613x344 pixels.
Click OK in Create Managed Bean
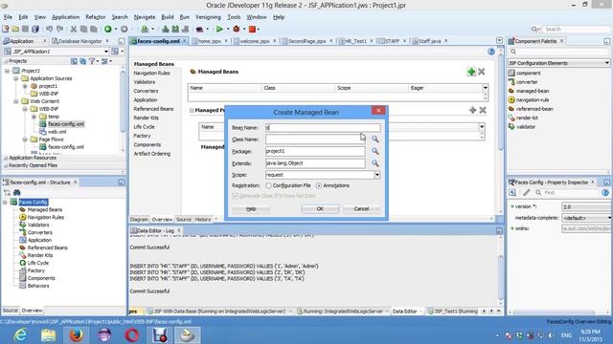coord(320,209)
